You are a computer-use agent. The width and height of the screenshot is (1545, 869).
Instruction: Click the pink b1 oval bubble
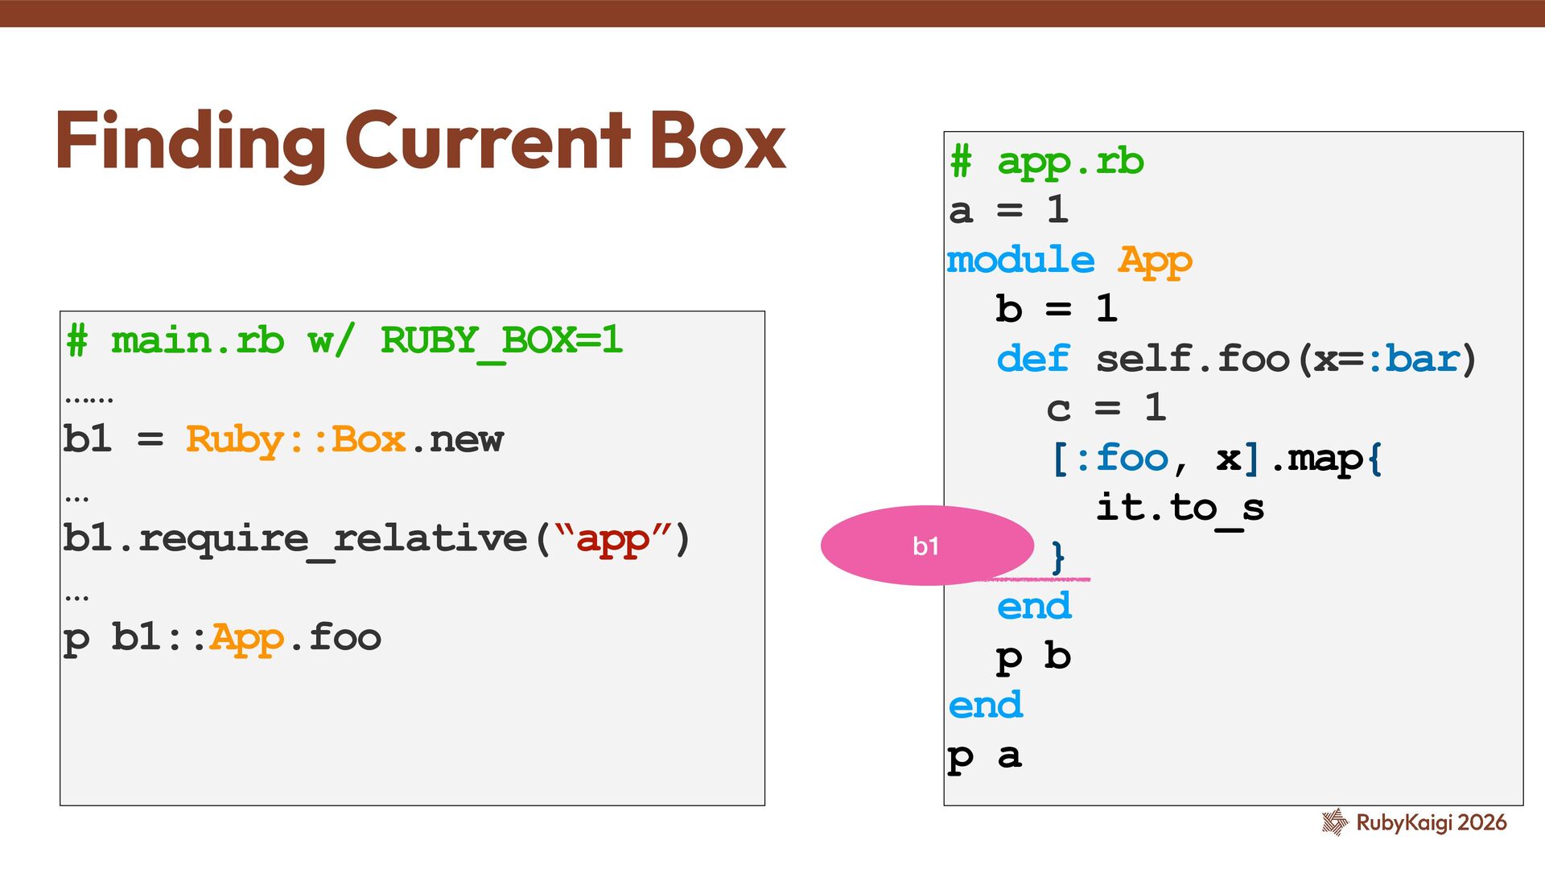coord(926,546)
